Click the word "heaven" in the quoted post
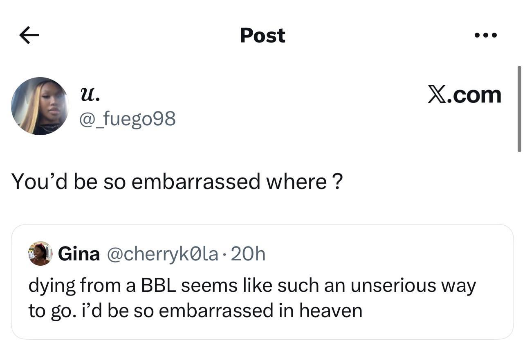Viewport: 525px width, 360px height. pos(331,311)
